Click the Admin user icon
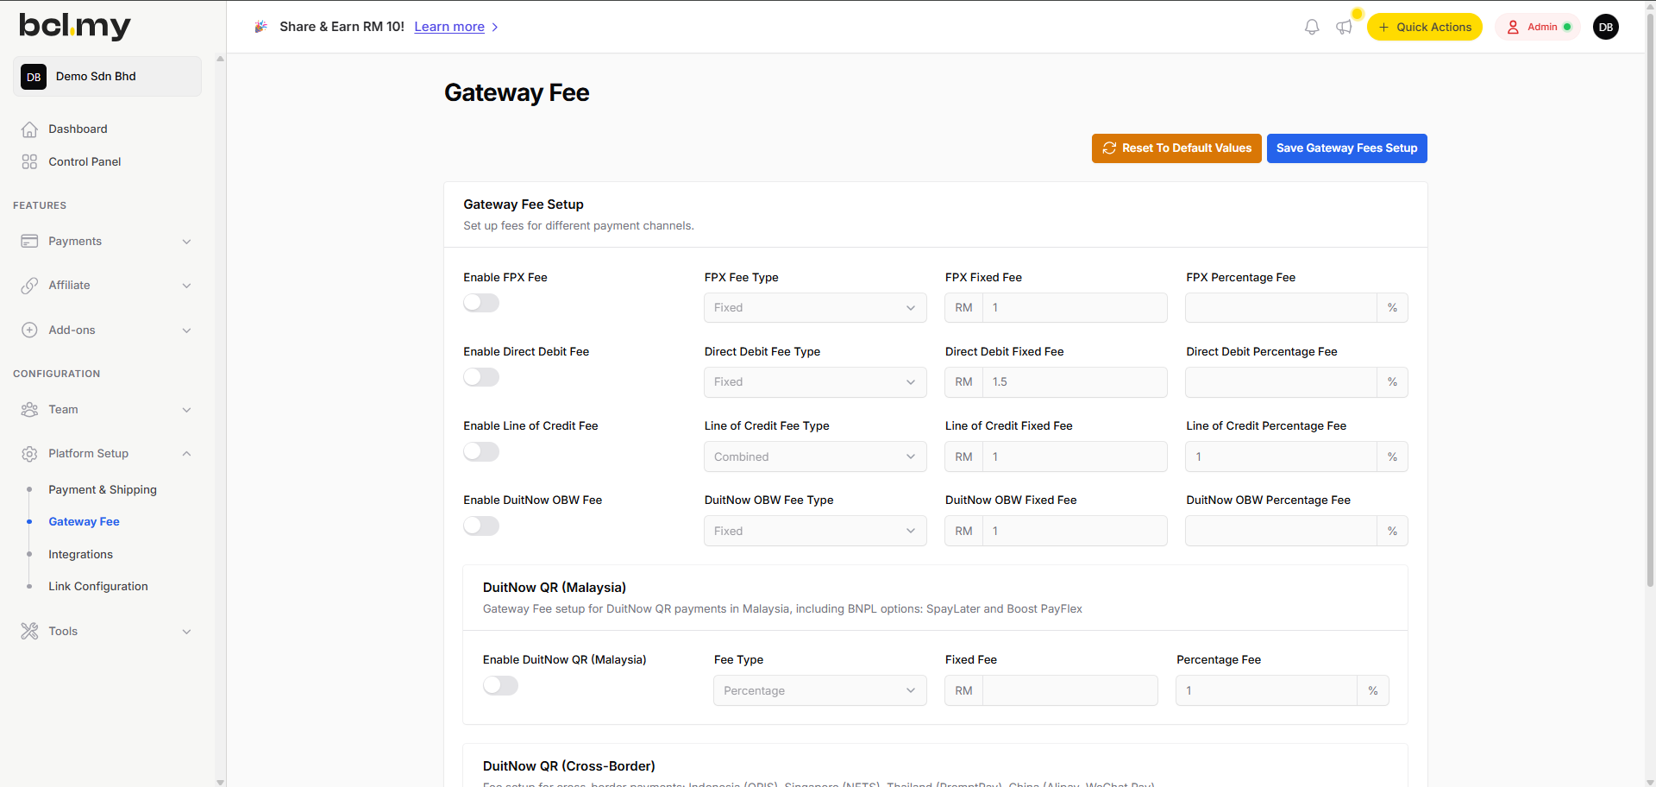Image resolution: width=1656 pixels, height=787 pixels. [1513, 28]
